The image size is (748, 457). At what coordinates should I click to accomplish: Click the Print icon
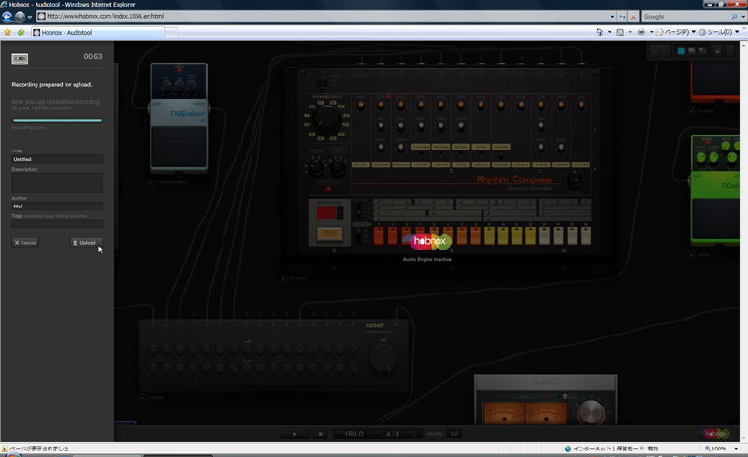click(641, 32)
